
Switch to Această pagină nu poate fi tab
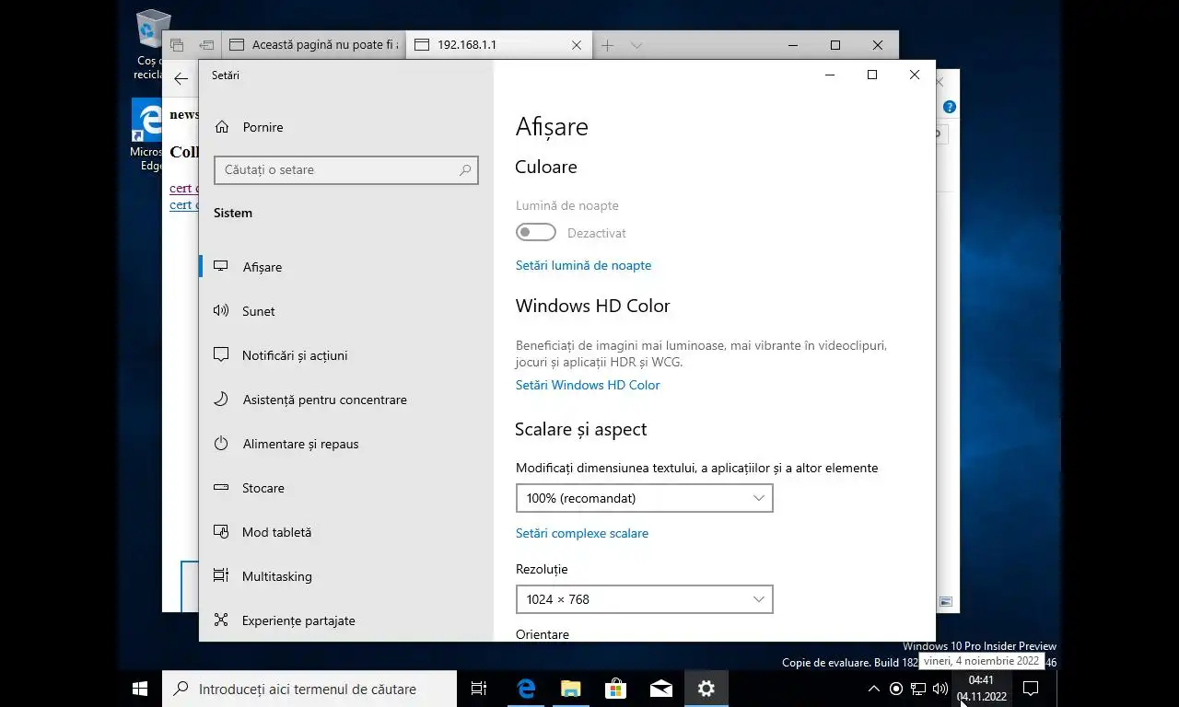pyautogui.click(x=313, y=44)
